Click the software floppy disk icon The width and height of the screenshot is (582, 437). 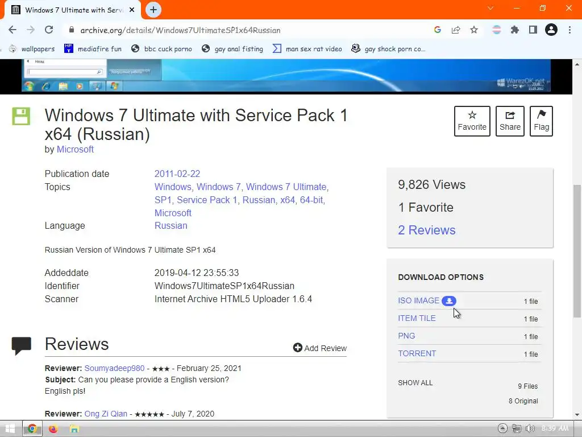pyautogui.click(x=21, y=116)
